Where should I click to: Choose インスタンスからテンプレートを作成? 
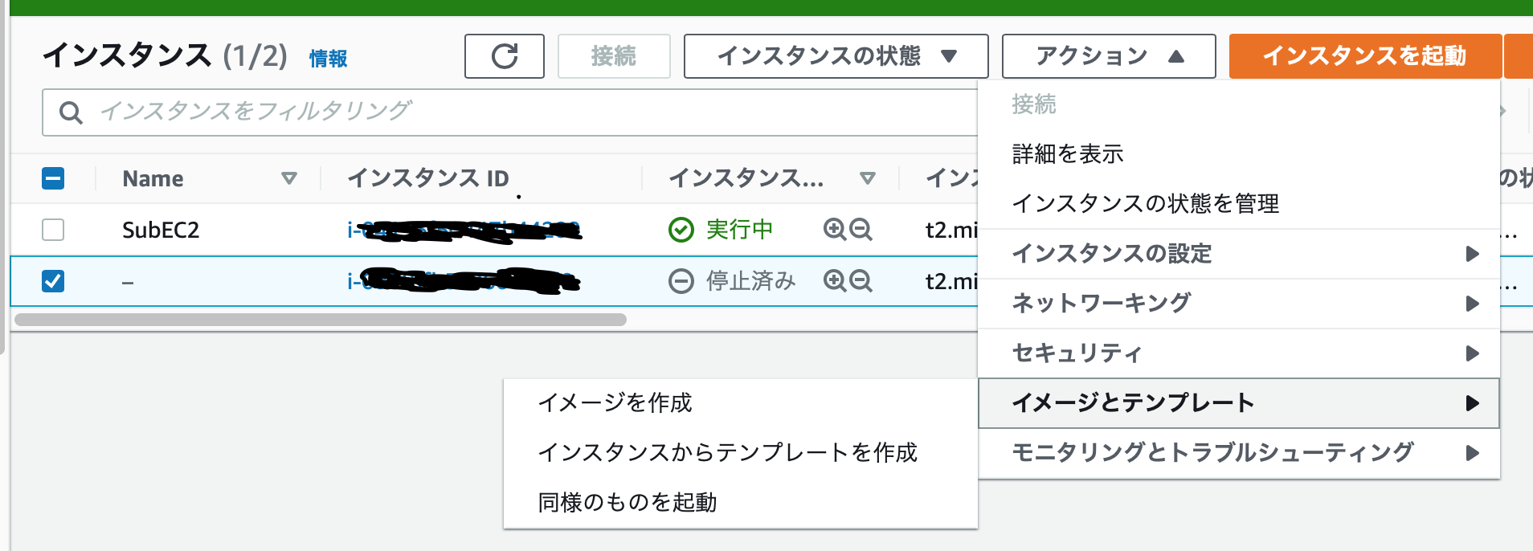point(741,453)
